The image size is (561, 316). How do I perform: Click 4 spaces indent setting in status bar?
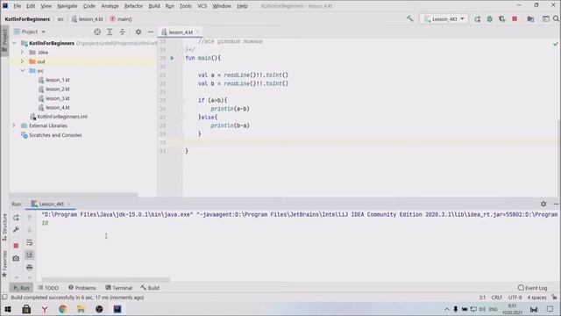536,298
